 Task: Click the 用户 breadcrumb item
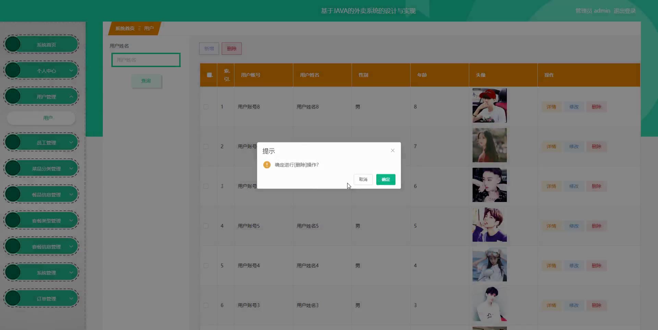(x=149, y=28)
